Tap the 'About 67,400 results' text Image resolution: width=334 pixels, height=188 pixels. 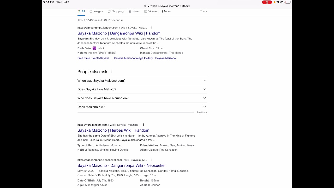[x=100, y=20]
